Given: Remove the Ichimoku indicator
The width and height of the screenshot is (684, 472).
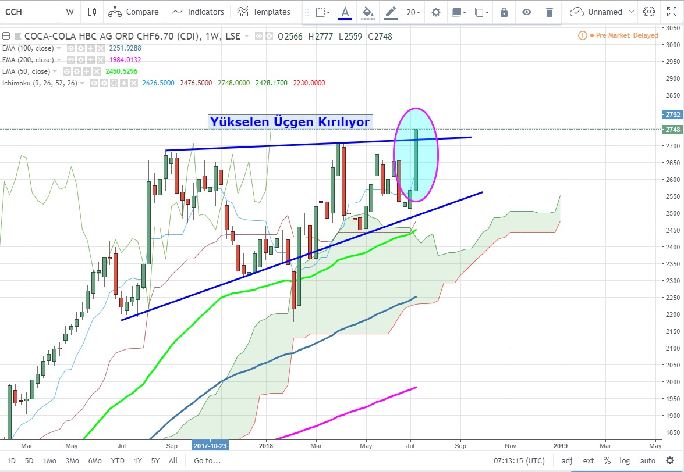Looking at the screenshot, I should tap(133, 83).
